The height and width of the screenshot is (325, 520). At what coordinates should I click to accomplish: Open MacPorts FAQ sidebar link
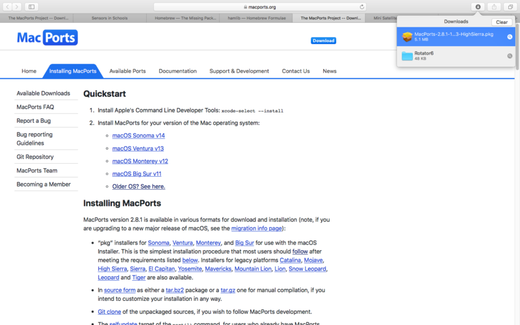pos(35,107)
